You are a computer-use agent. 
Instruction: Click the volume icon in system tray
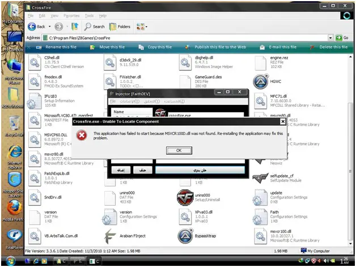click(x=326, y=261)
